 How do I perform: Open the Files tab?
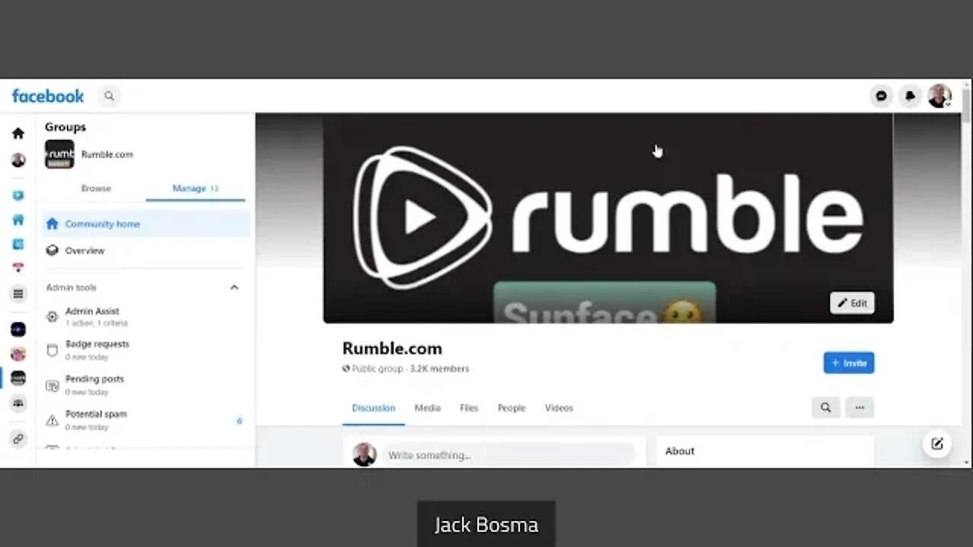click(x=469, y=408)
